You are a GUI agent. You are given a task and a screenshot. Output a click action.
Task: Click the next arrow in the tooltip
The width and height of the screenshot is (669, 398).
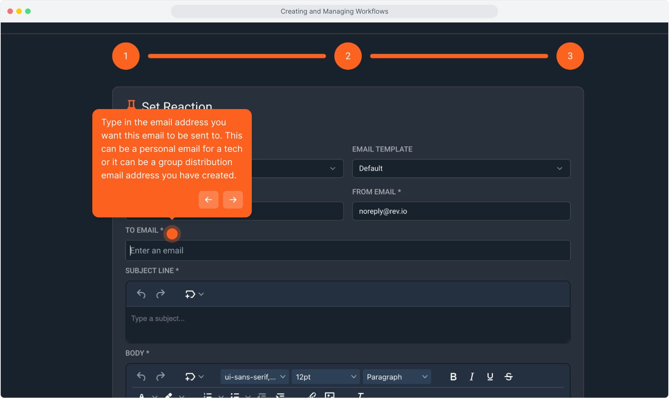tap(233, 200)
